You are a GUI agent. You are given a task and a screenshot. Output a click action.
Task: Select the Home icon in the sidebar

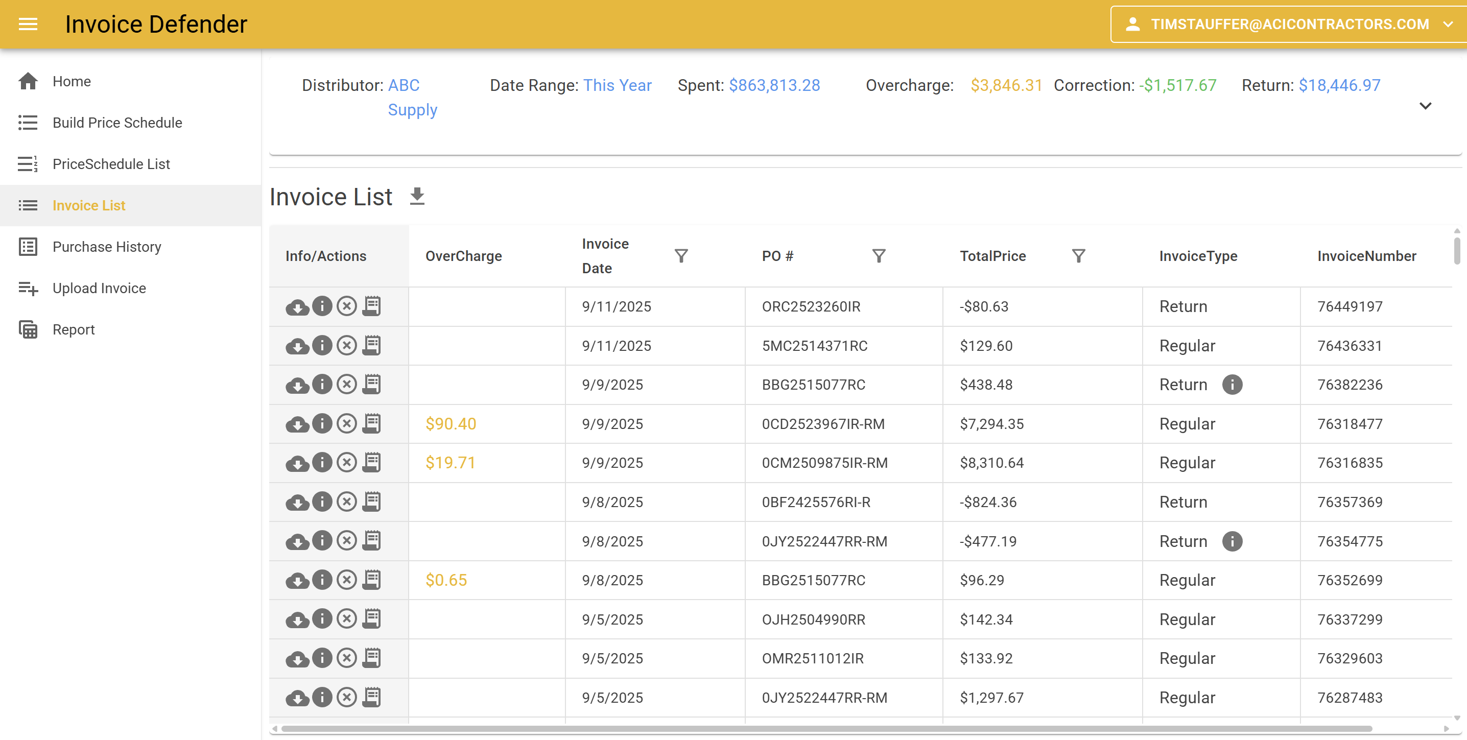pos(28,81)
